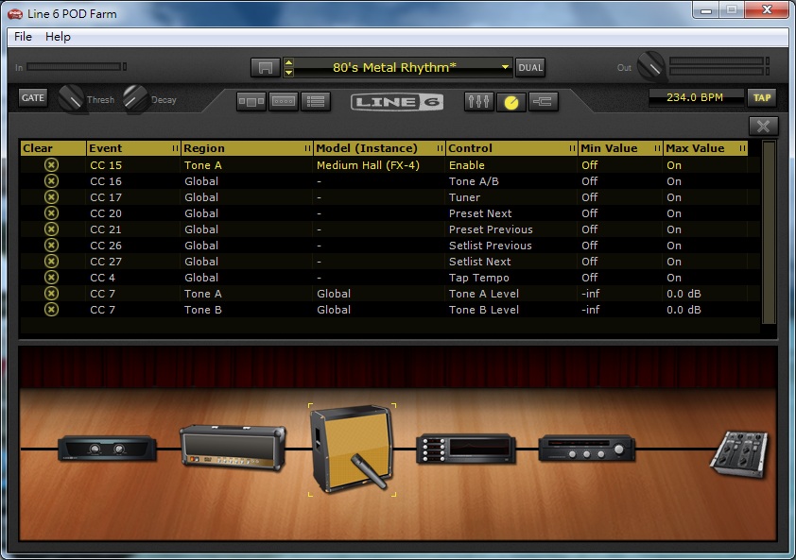The image size is (796, 560).
Task: Clear the CC 4 Tap Tempo assignment
Action: 51,278
